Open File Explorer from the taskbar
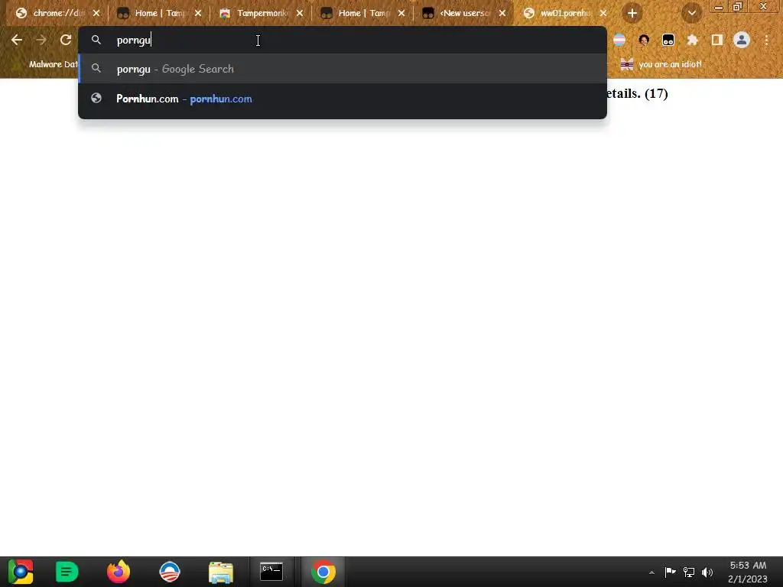This screenshot has height=587, width=783. coord(221,572)
